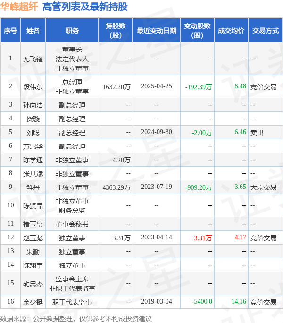Select the 成交均价 column header
Image resolution: width=283 pixels, height=323 pixels.
tap(231, 31)
